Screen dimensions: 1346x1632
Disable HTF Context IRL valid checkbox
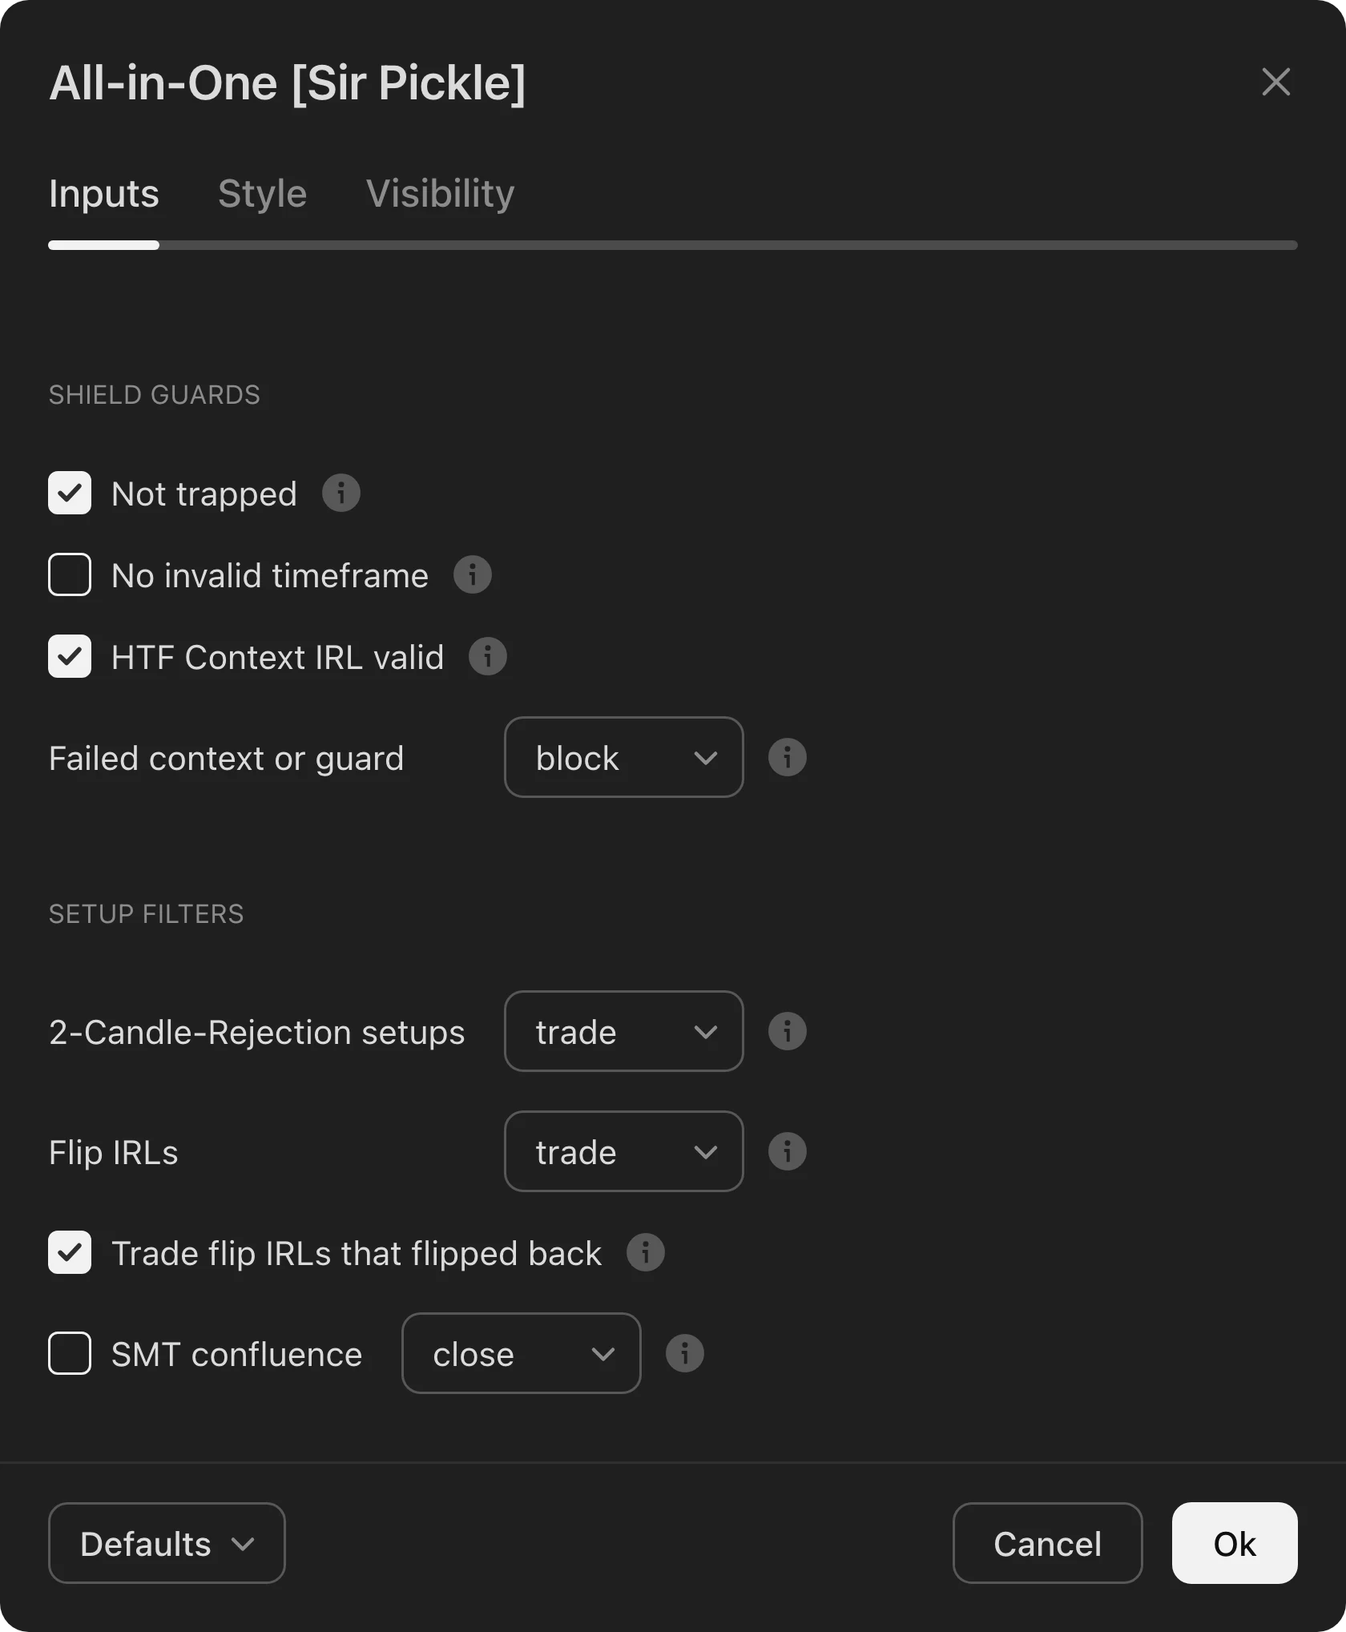click(70, 656)
